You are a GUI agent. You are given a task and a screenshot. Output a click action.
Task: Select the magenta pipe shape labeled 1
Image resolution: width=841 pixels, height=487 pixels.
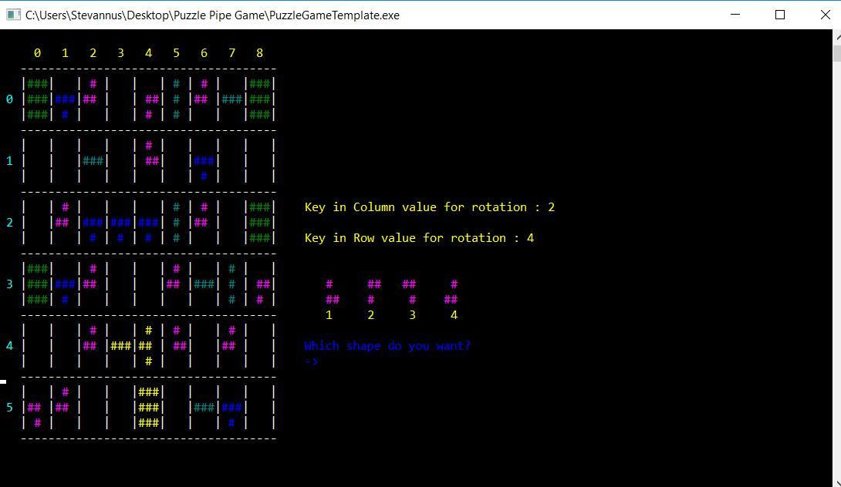[332, 291]
